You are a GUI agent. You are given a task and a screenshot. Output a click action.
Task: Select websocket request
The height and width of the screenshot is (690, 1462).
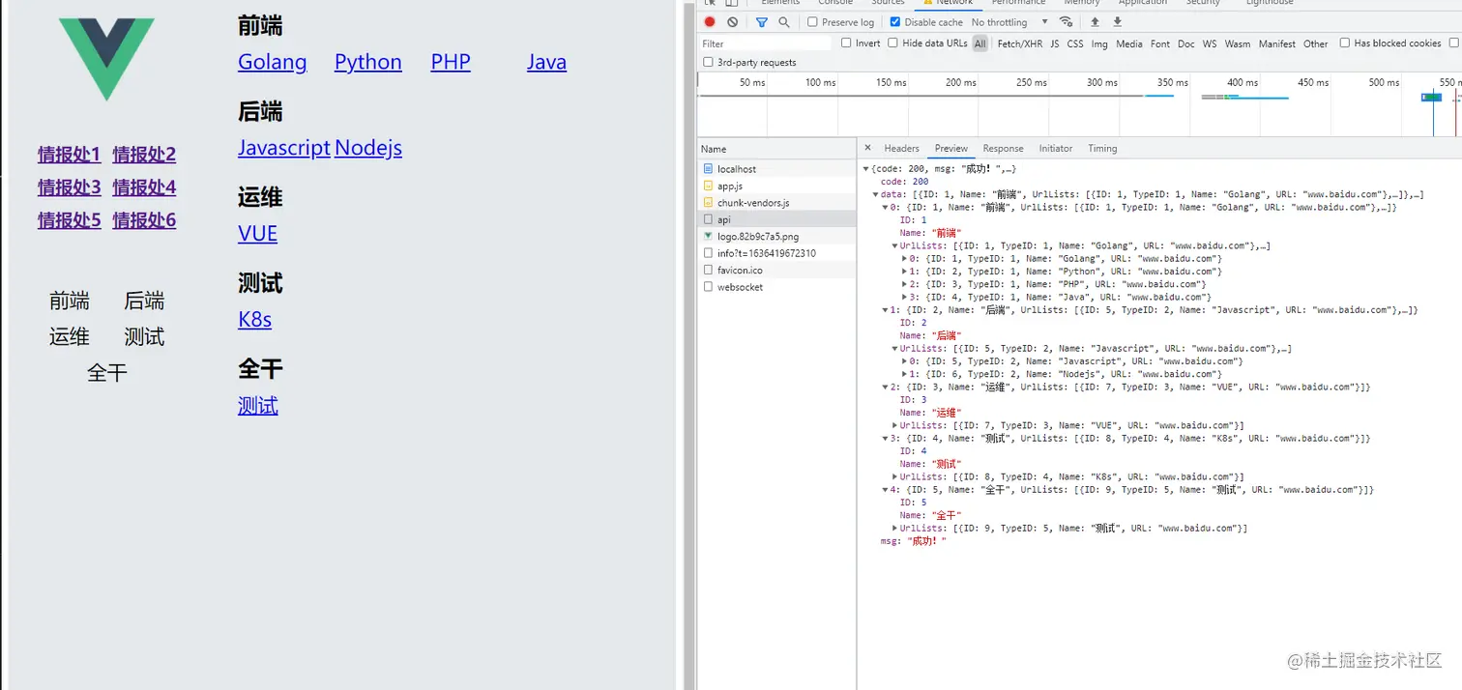tap(777, 287)
